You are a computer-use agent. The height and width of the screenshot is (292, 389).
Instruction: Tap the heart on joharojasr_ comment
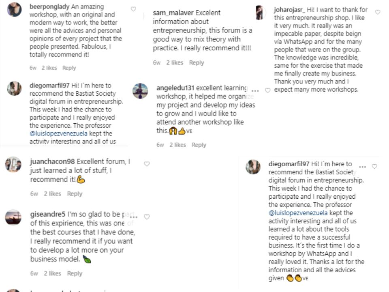tap(378, 12)
